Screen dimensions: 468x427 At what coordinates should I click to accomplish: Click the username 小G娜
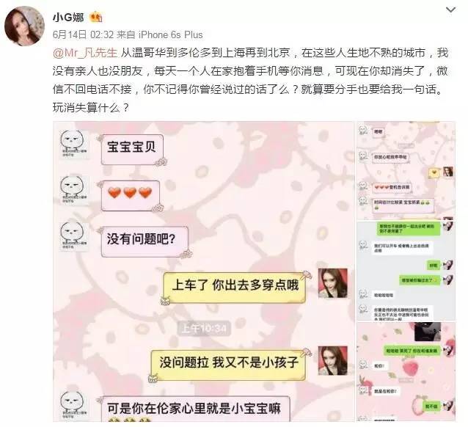coord(68,17)
